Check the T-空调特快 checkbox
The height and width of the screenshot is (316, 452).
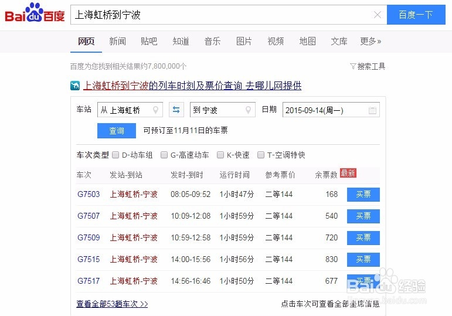261,155
